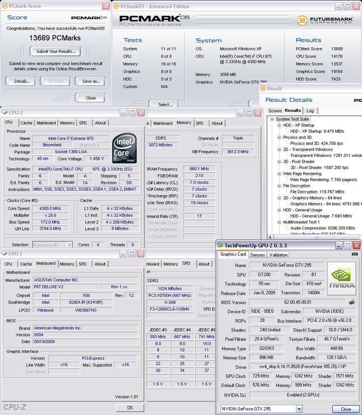Image resolution: width=362 pixels, height=415 pixels.
Task: Collapse Multithreaded Test 1 node
Action: click(279, 222)
